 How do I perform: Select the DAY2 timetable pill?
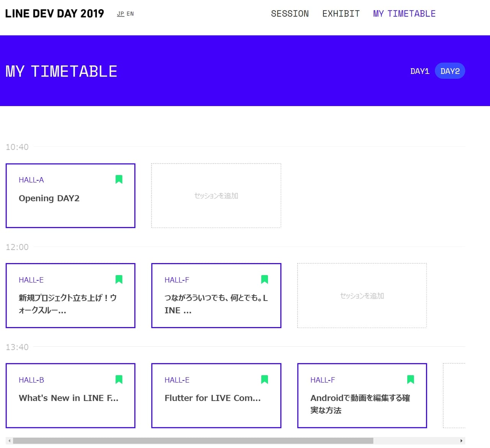(450, 71)
